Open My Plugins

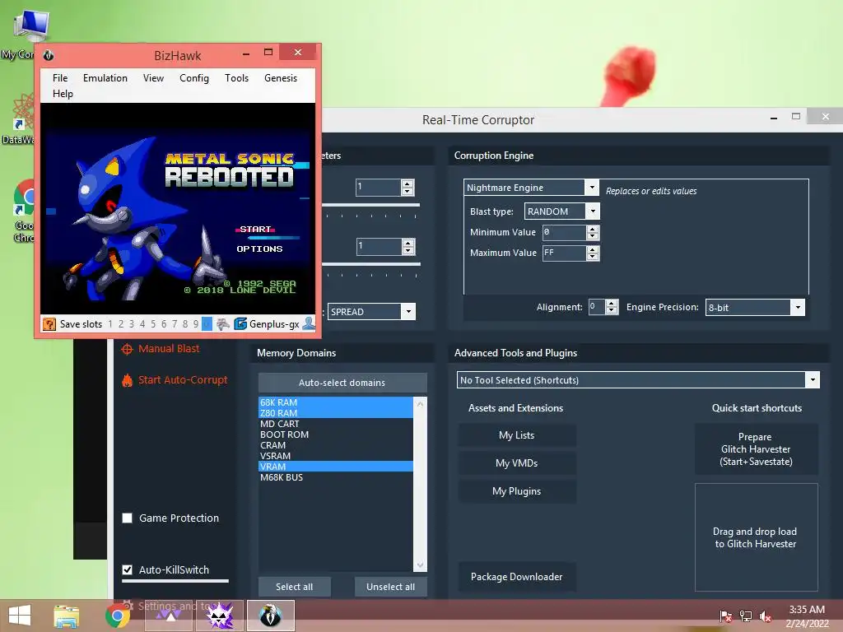click(x=517, y=491)
